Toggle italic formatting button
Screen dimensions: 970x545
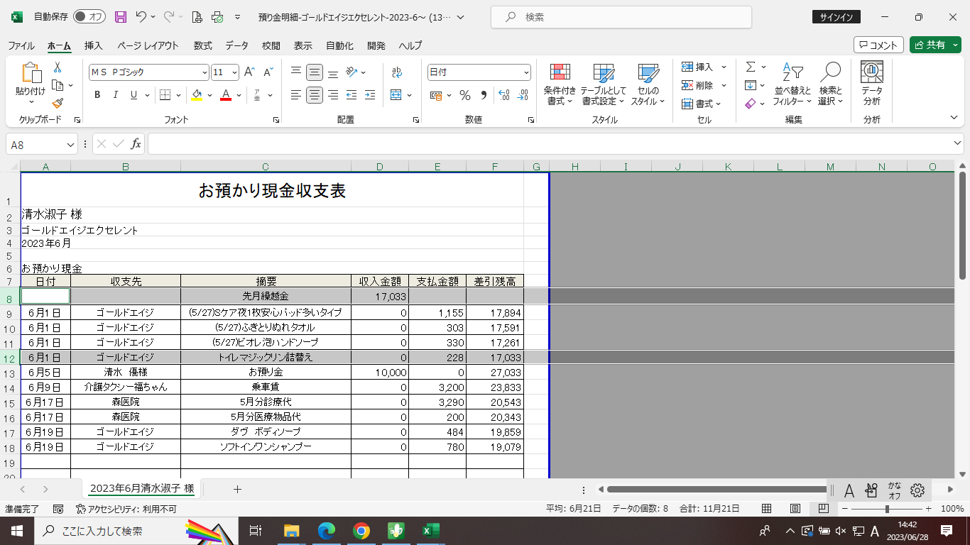pos(116,95)
